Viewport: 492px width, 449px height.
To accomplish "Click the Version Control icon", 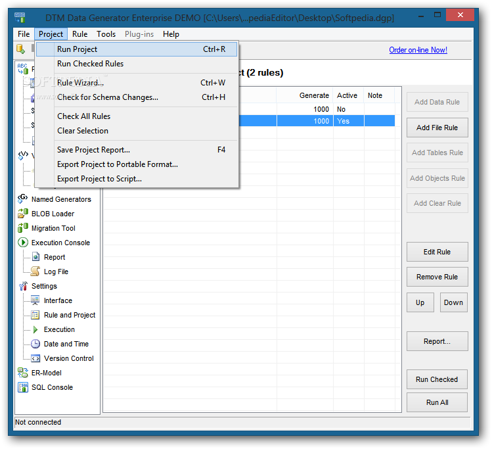I will point(35,358).
